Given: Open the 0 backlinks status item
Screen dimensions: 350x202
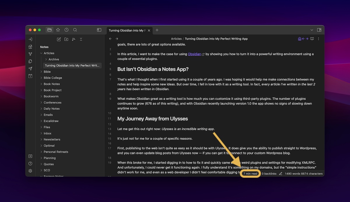Looking at the screenshot, I should click(269, 174).
